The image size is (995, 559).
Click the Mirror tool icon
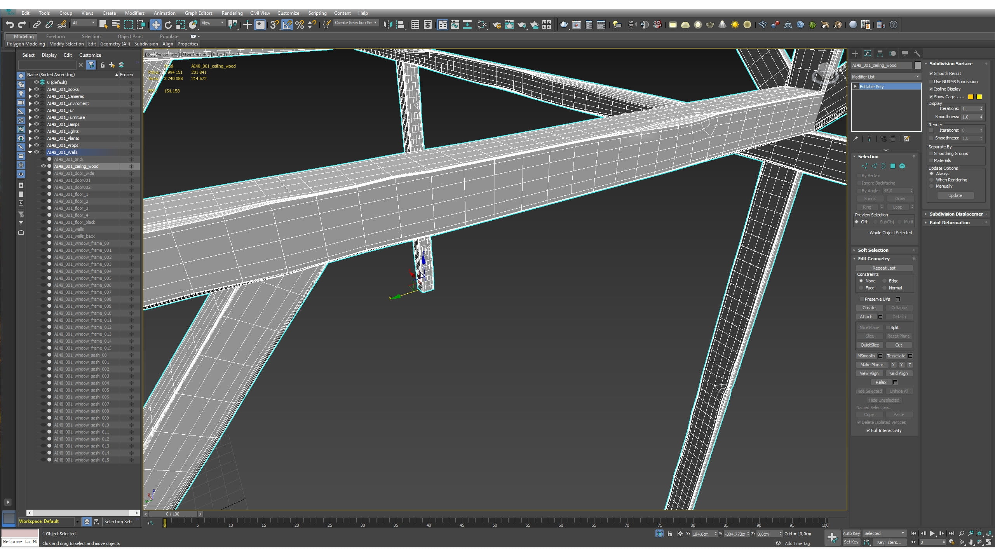pyautogui.click(x=387, y=25)
